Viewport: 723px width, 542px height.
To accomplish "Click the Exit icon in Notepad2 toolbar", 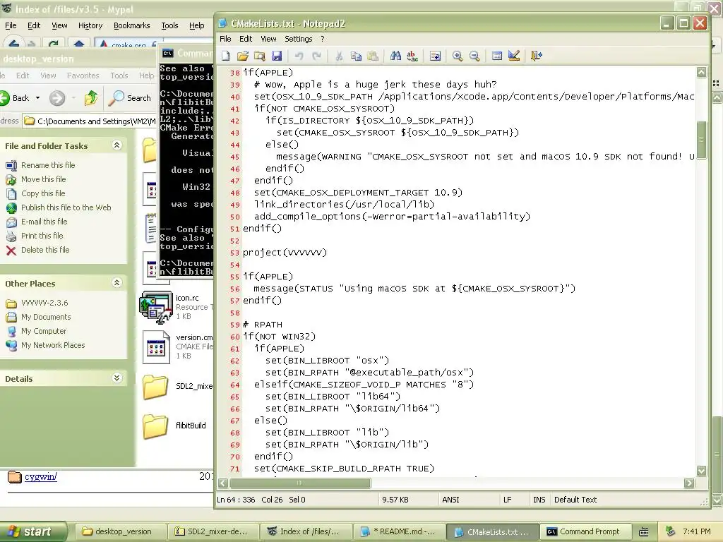I will [x=537, y=56].
